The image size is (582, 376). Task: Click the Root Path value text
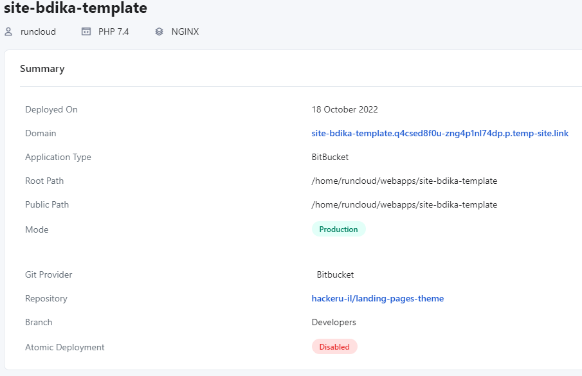coord(404,181)
